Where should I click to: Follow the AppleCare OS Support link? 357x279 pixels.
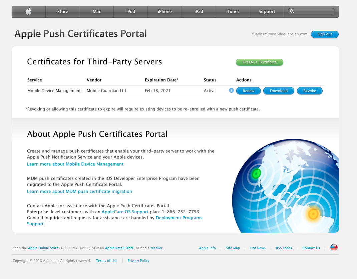pos(125,212)
